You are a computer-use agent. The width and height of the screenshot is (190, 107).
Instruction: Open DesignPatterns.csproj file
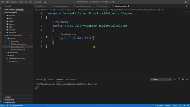(x=17, y=58)
